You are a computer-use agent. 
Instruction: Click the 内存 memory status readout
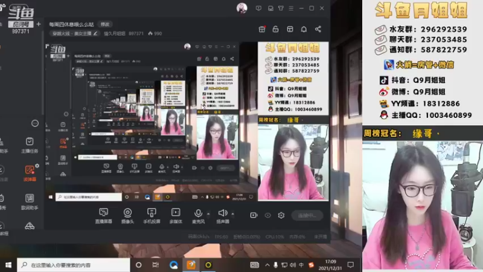point(297,236)
